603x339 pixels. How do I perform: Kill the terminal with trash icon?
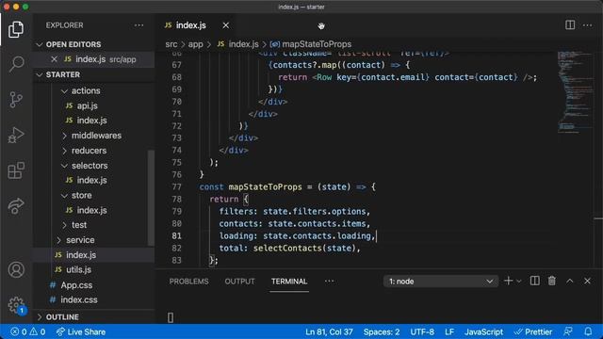point(552,281)
